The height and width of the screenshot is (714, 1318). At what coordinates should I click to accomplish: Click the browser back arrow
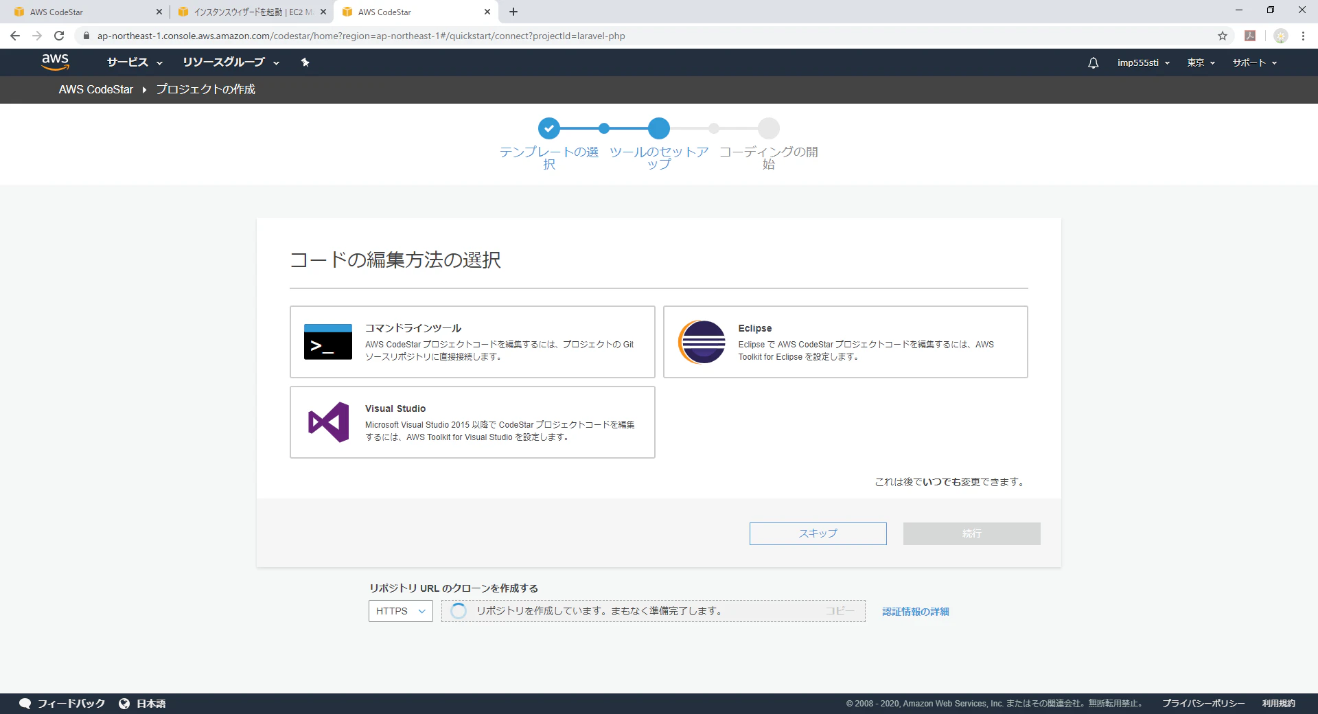tap(15, 36)
